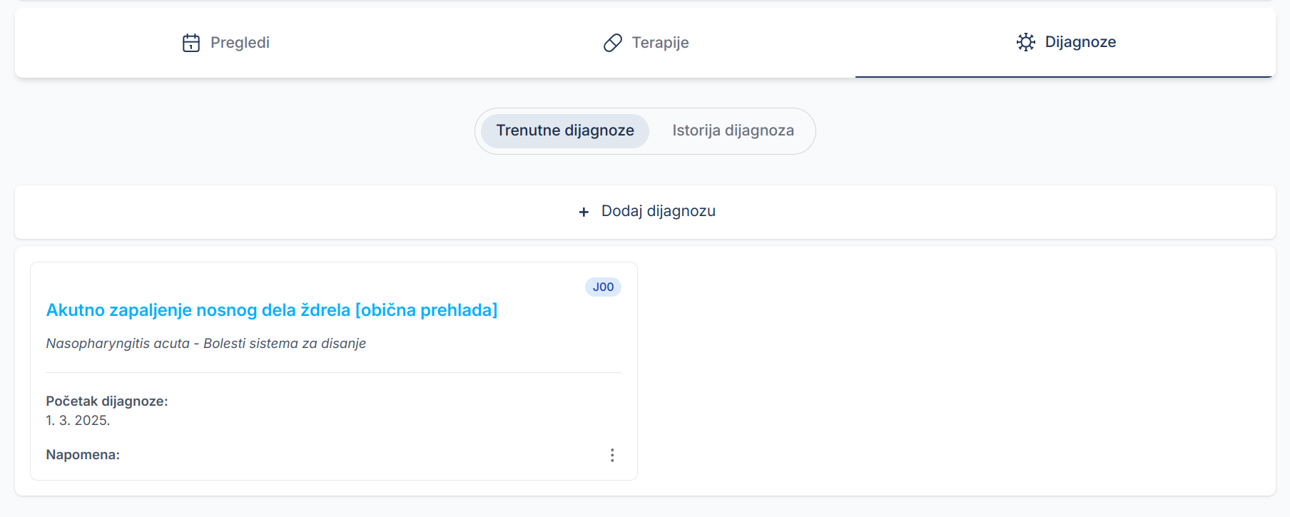Click the pill icon on the Terapije tab
The image size is (1290, 517).
(613, 43)
